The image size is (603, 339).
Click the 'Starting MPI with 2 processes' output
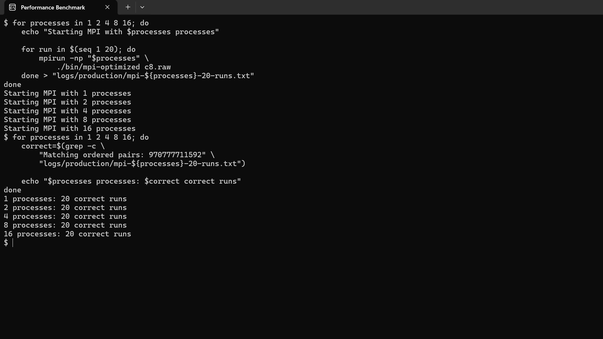pyautogui.click(x=68, y=102)
